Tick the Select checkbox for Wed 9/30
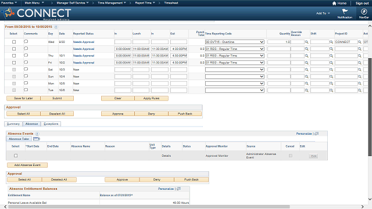Image resolution: width=372 pixels, height=209 pixels. tap(14, 42)
